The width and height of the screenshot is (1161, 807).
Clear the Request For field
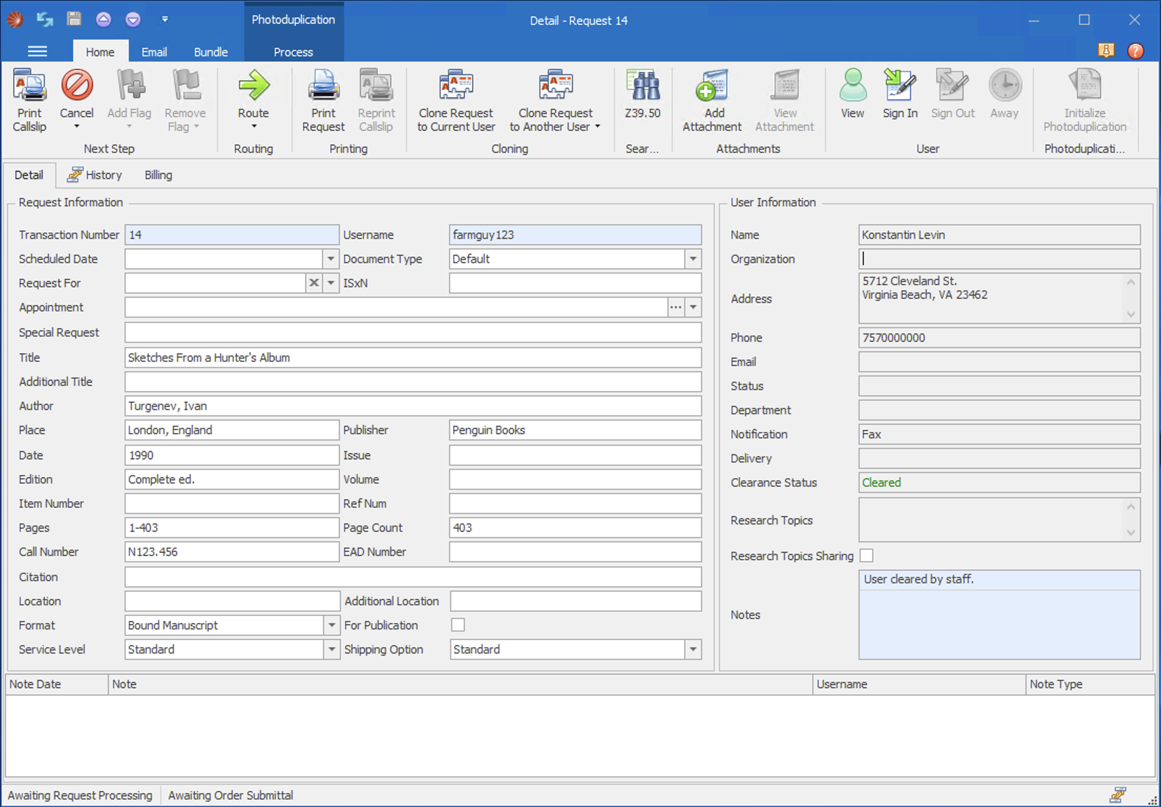pos(313,283)
